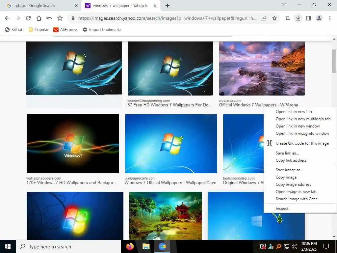Screen dimensions: 337x253
Task: Click Official Windows 7 Wallpapers - WPArena link
Action: (258, 105)
